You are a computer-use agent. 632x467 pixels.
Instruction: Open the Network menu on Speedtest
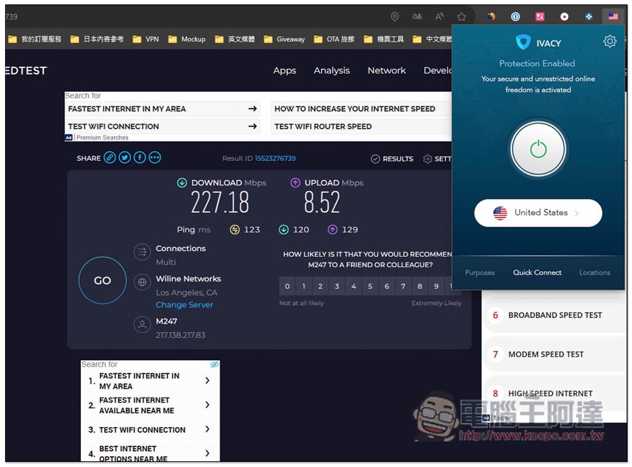(387, 71)
